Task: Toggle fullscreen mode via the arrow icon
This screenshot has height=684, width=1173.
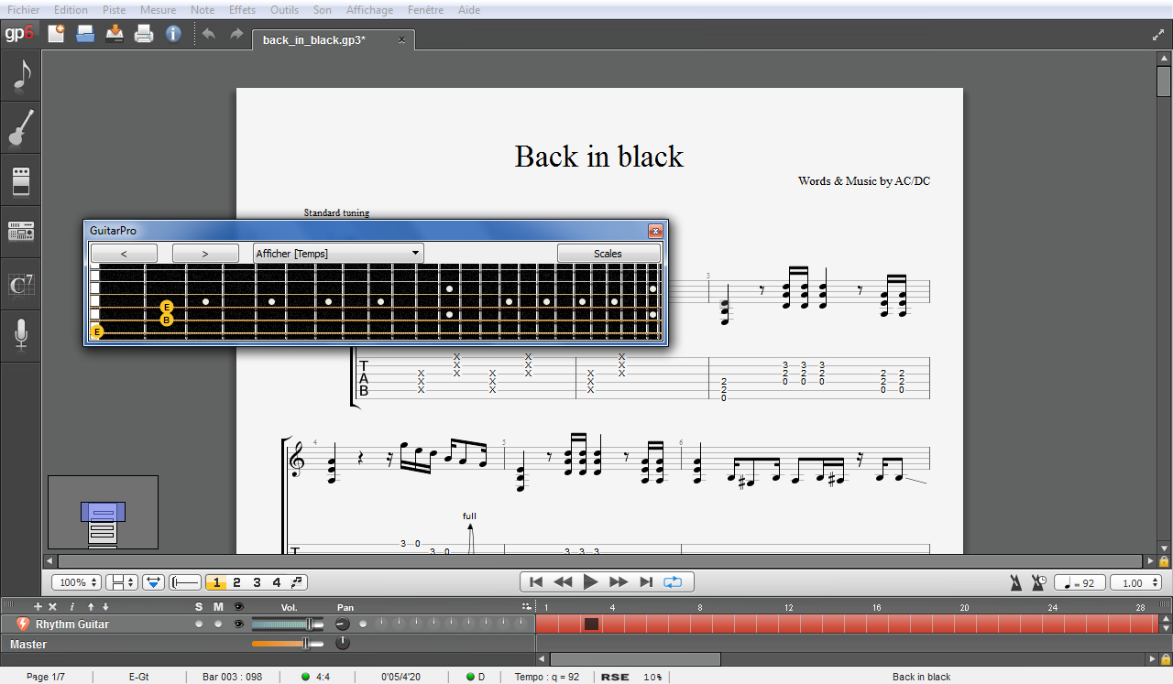Action: click(x=1158, y=35)
